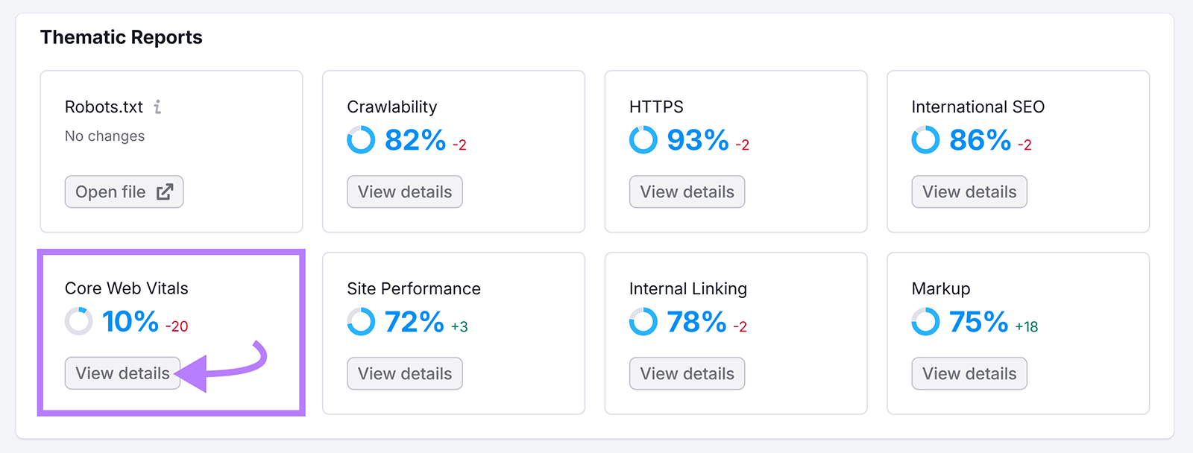View details for Crawlability report
The height and width of the screenshot is (453, 1193).
404,191
